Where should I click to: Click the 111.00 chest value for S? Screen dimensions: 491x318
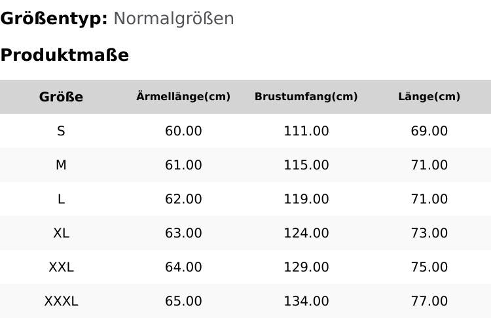306,131
